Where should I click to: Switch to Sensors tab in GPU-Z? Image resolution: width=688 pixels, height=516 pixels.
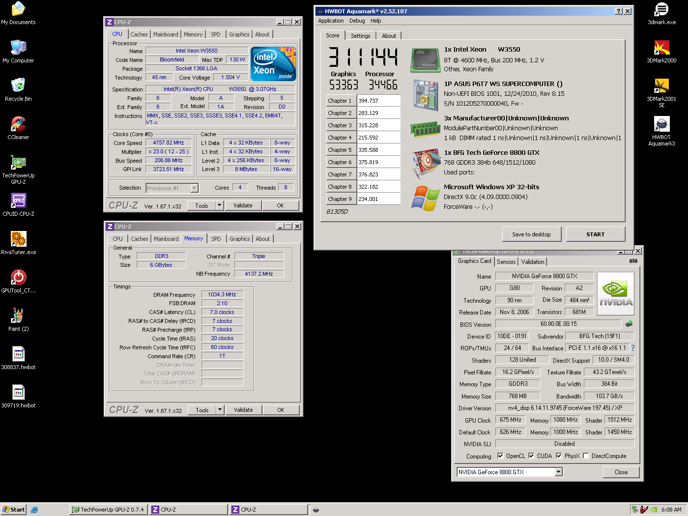tap(506, 262)
